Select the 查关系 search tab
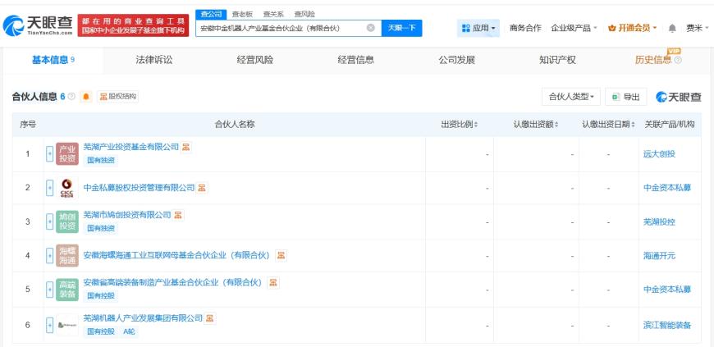This screenshot has height=347, width=714. tap(273, 14)
